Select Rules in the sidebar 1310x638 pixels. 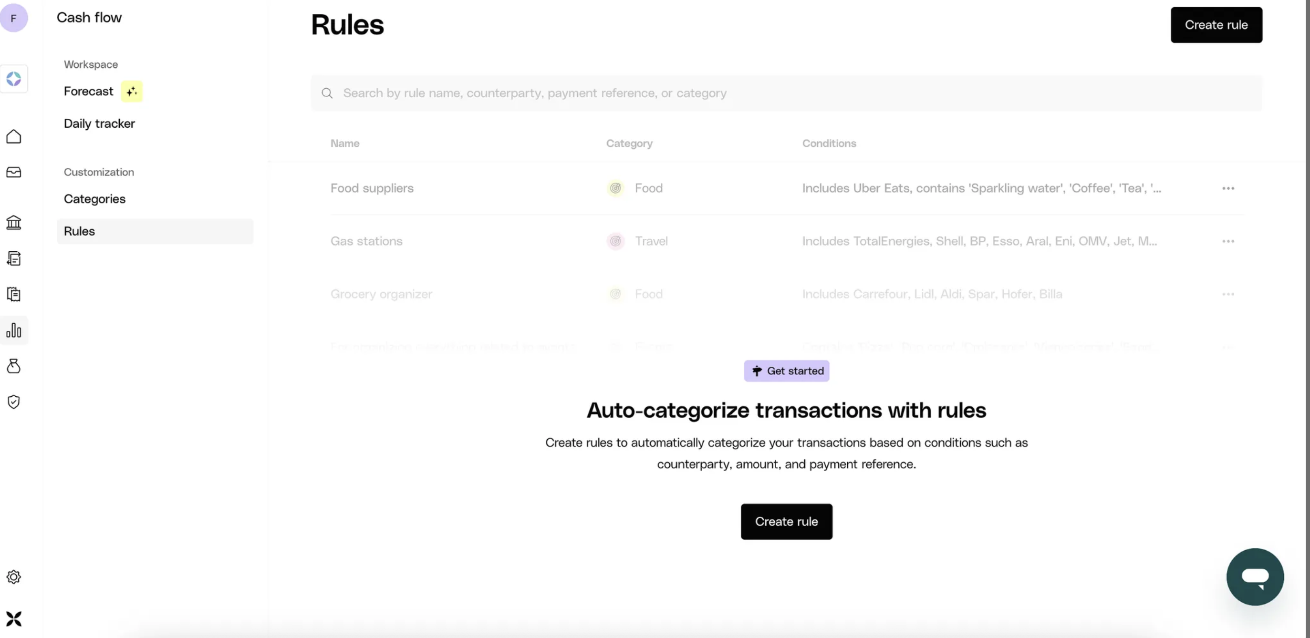[155, 231]
